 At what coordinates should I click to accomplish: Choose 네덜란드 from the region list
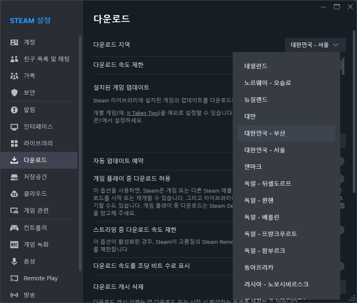tap(286, 66)
